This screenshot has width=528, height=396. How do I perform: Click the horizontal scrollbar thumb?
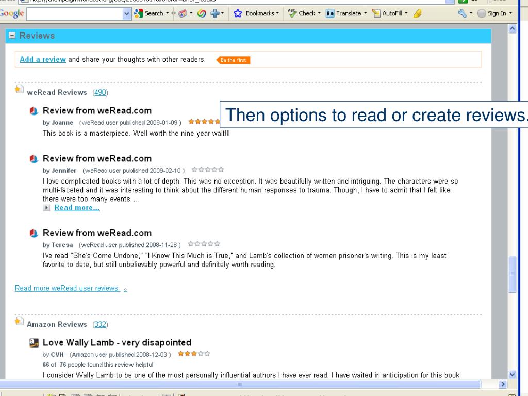click(240, 384)
